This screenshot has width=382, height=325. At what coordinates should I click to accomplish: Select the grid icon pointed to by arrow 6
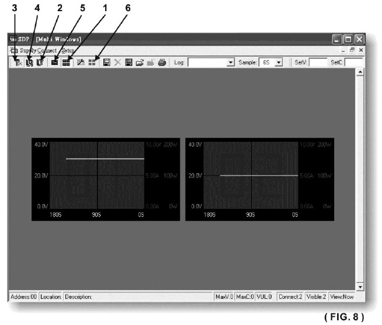pos(92,62)
